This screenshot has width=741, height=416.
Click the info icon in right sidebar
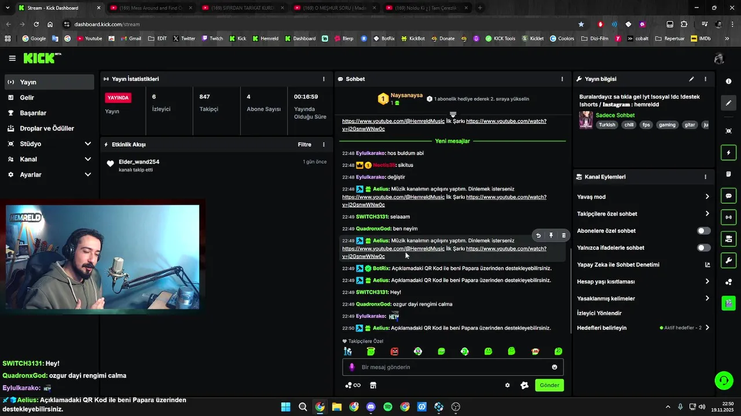[x=728, y=81]
